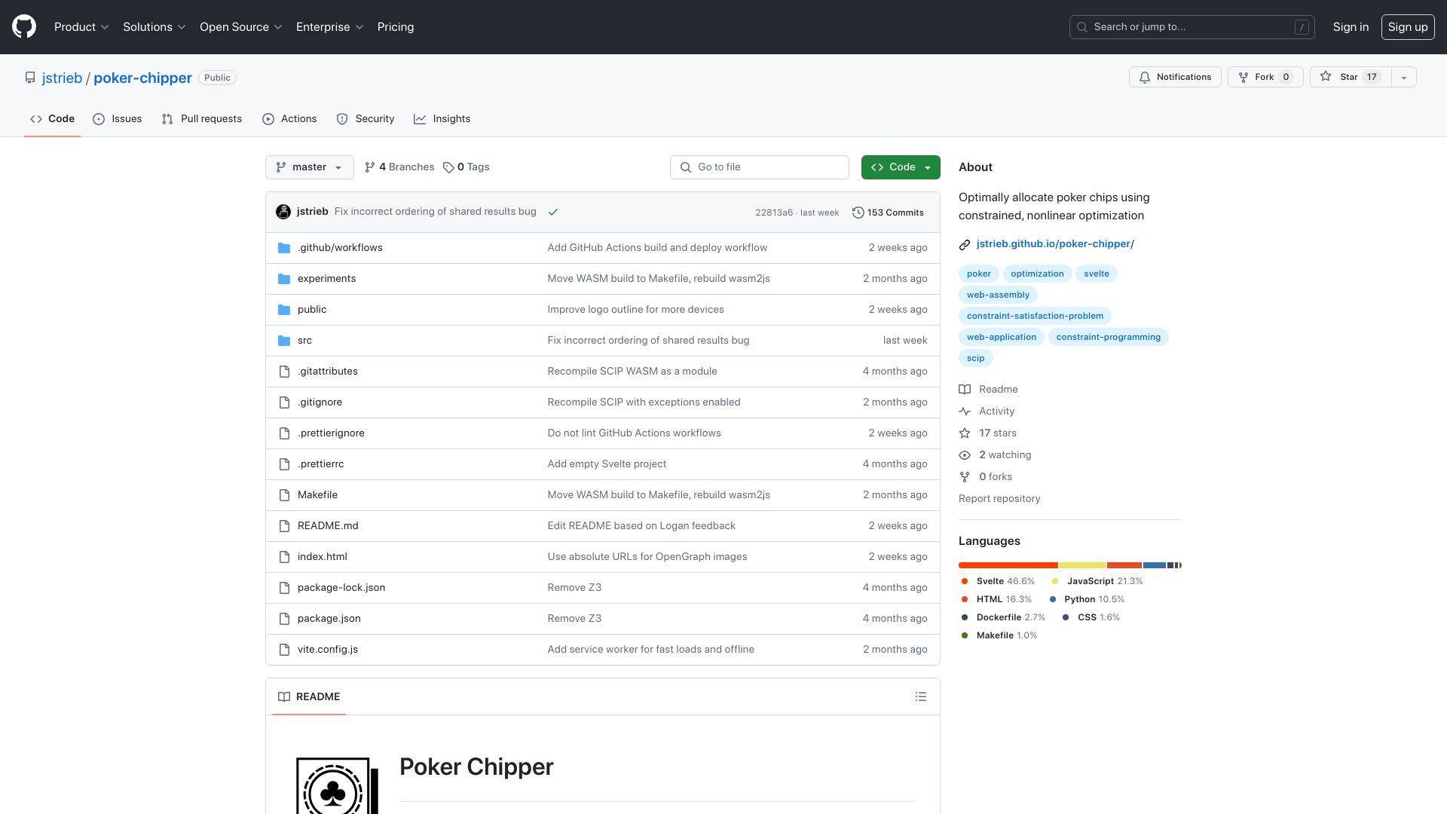Viewport: 1447px width, 814px height.
Task: Click the tag icon beside 0 Tags
Action: tap(448, 167)
